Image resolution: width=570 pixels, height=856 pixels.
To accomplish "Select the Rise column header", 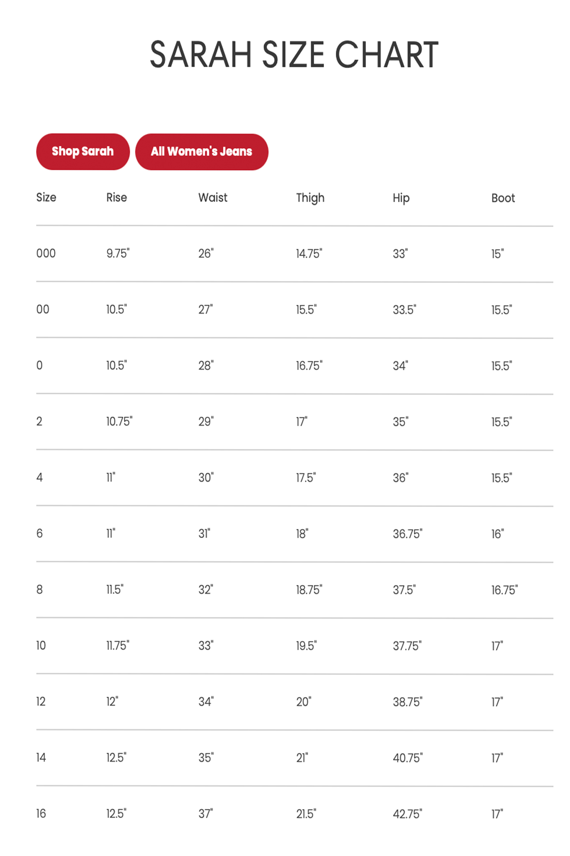I will 116,197.
